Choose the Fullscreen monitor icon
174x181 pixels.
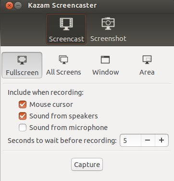[22, 60]
